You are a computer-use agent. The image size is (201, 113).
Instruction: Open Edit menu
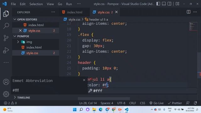[23, 4]
